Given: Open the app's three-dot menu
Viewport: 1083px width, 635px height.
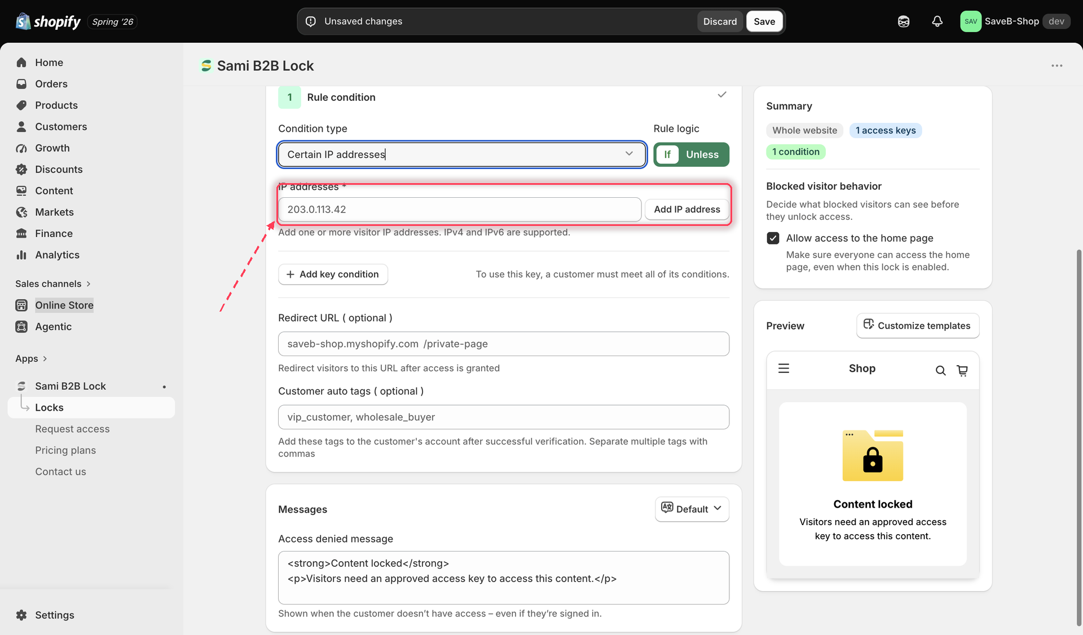Looking at the screenshot, I should coord(1056,66).
